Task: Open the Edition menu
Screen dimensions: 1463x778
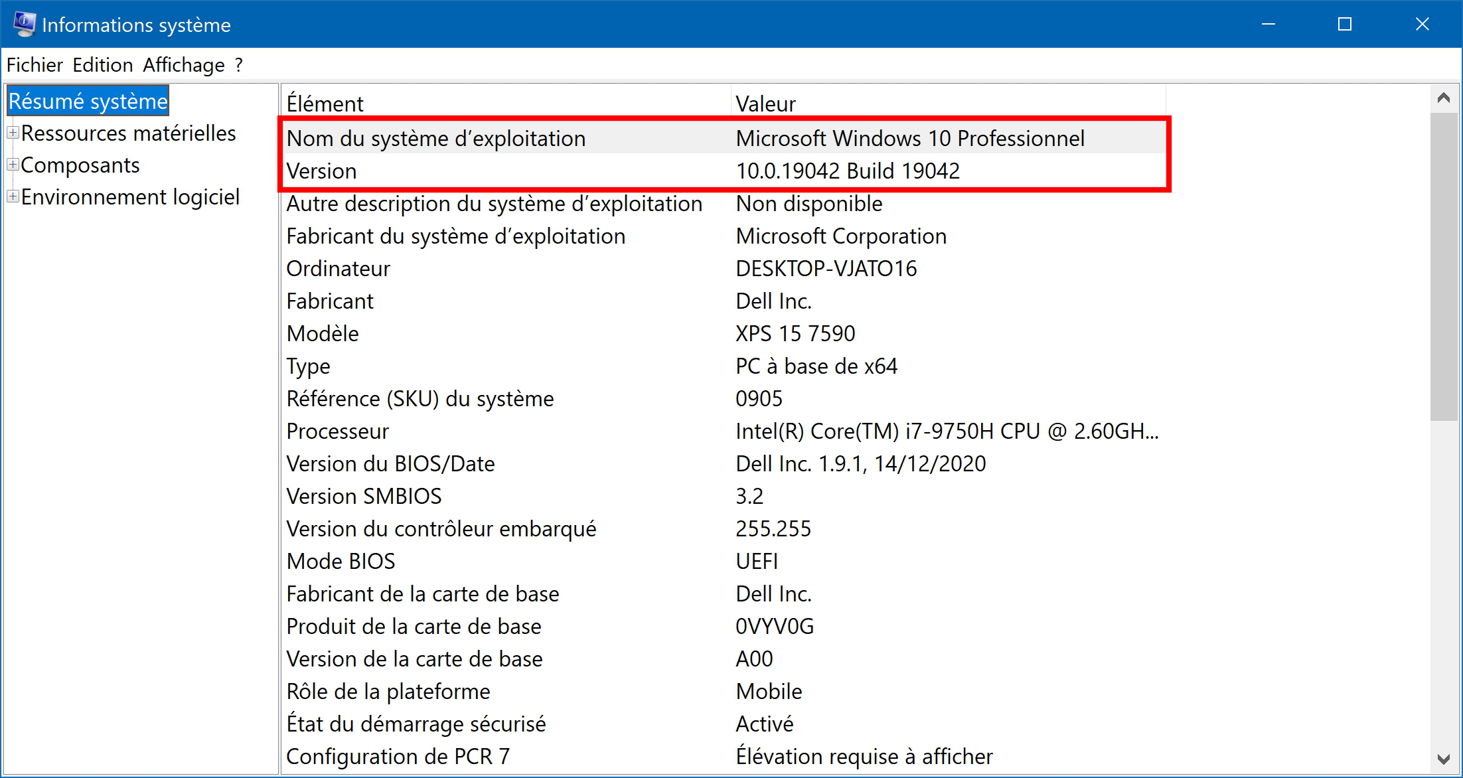Action: 103,65
